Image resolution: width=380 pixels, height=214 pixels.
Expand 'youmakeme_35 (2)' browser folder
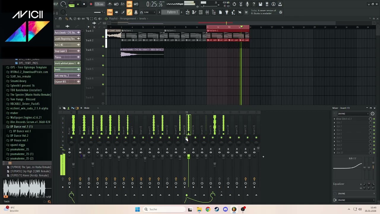click(22, 159)
